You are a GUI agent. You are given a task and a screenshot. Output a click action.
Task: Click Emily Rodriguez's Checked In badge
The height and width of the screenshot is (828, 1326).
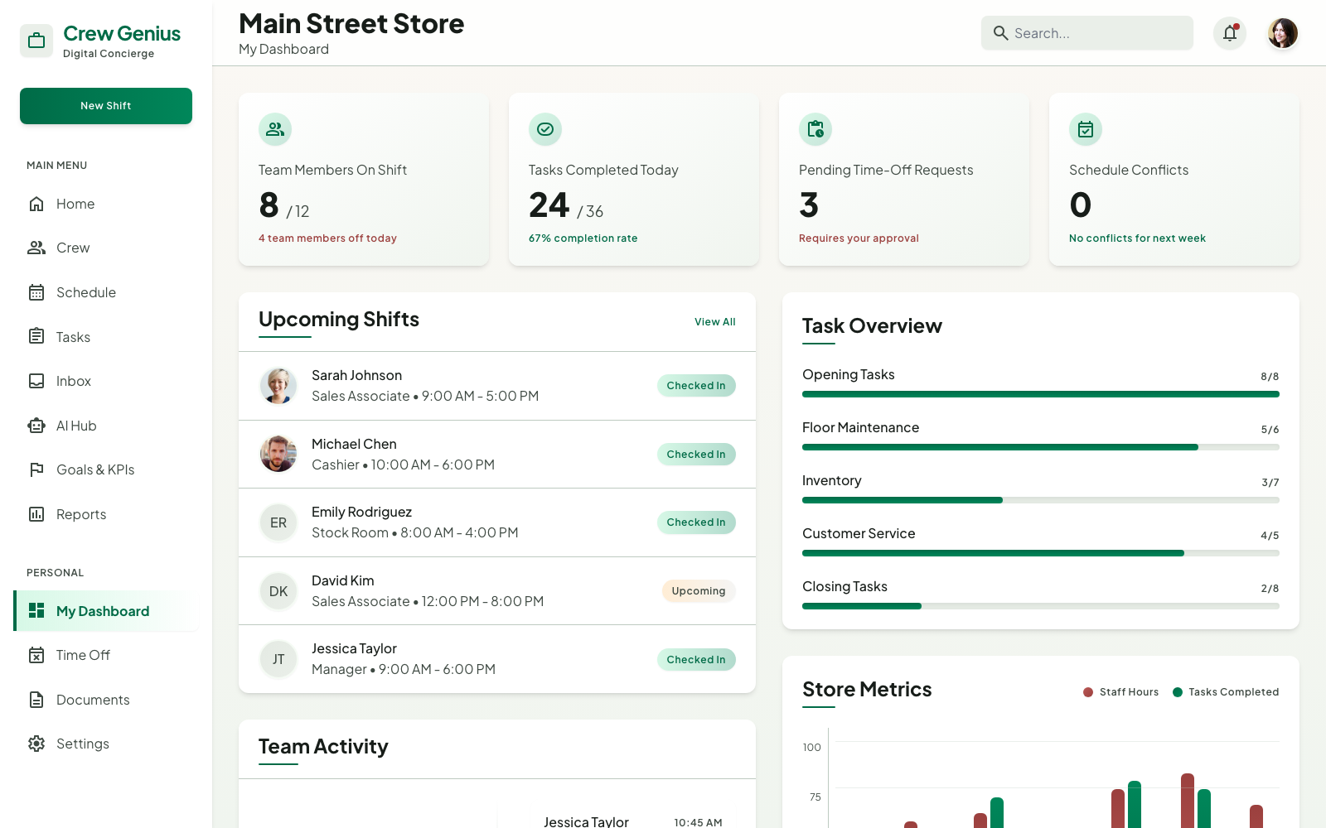(696, 522)
